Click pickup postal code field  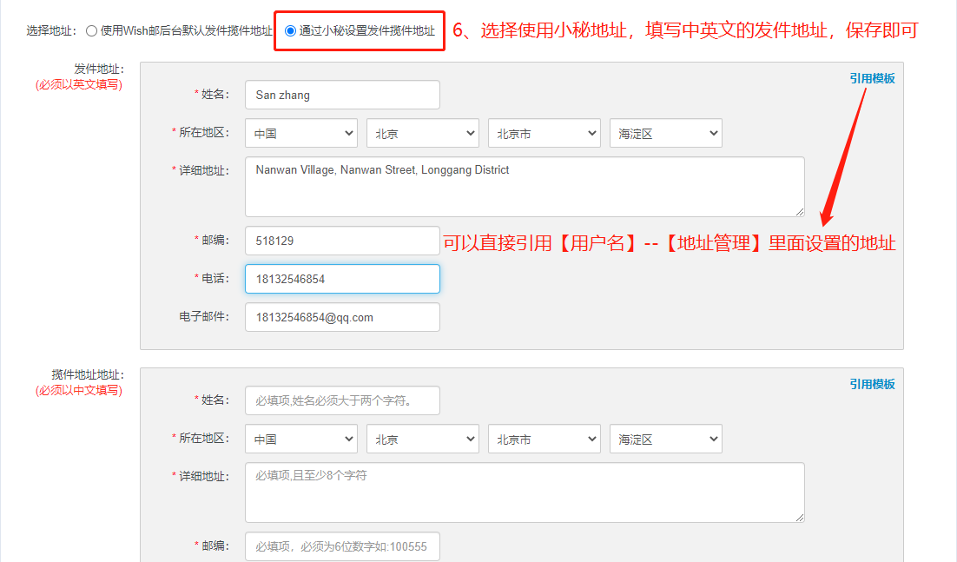(342, 546)
